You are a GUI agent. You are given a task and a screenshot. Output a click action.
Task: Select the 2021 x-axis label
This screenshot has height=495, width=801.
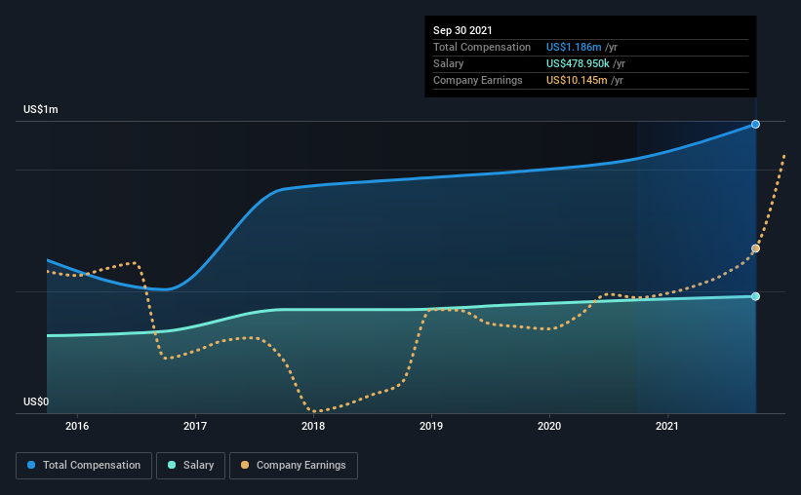(667, 426)
